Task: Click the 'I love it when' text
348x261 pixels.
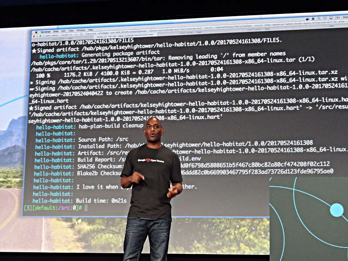Action: tap(97, 187)
